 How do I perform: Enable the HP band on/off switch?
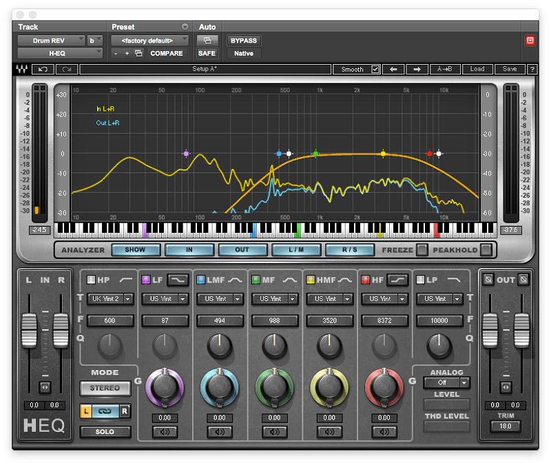click(91, 280)
